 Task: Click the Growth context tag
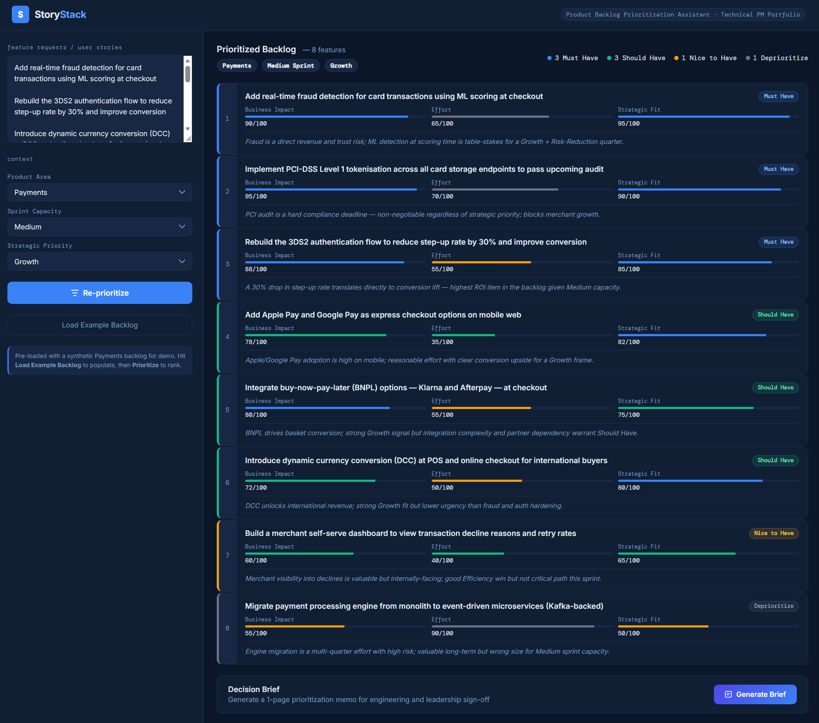(341, 65)
